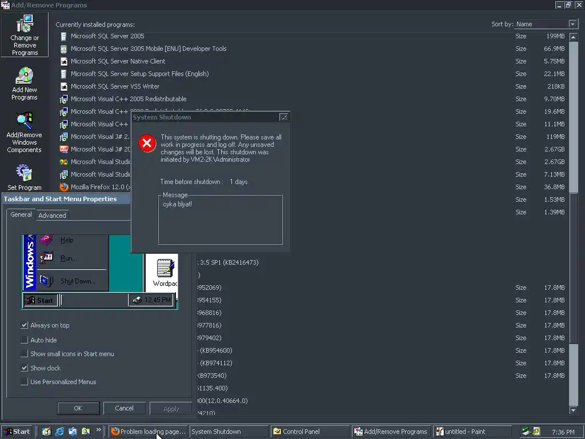The height and width of the screenshot is (439, 585).
Task: Open the Sort by Name dropdown
Action: (572, 24)
